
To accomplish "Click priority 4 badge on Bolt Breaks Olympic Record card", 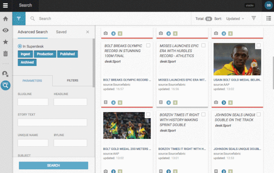I will [113, 102].
